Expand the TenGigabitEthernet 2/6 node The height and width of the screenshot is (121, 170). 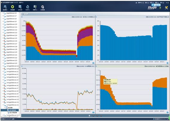[x=3, y=85]
